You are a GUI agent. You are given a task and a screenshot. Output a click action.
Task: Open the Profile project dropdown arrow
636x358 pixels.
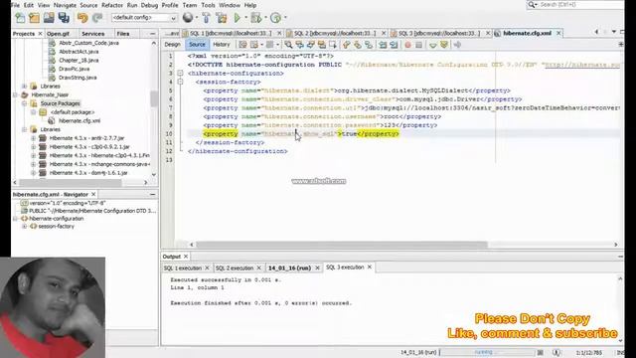(x=285, y=18)
